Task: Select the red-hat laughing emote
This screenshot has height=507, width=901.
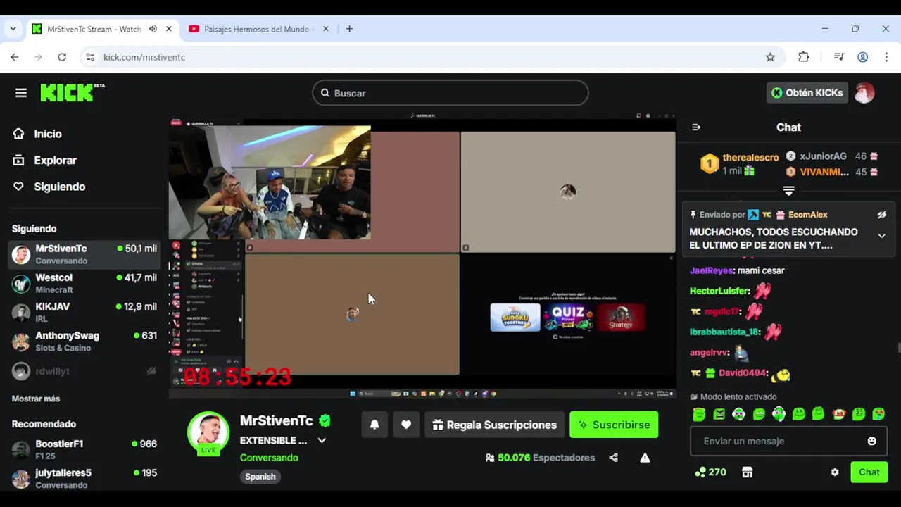Action: [838, 415]
